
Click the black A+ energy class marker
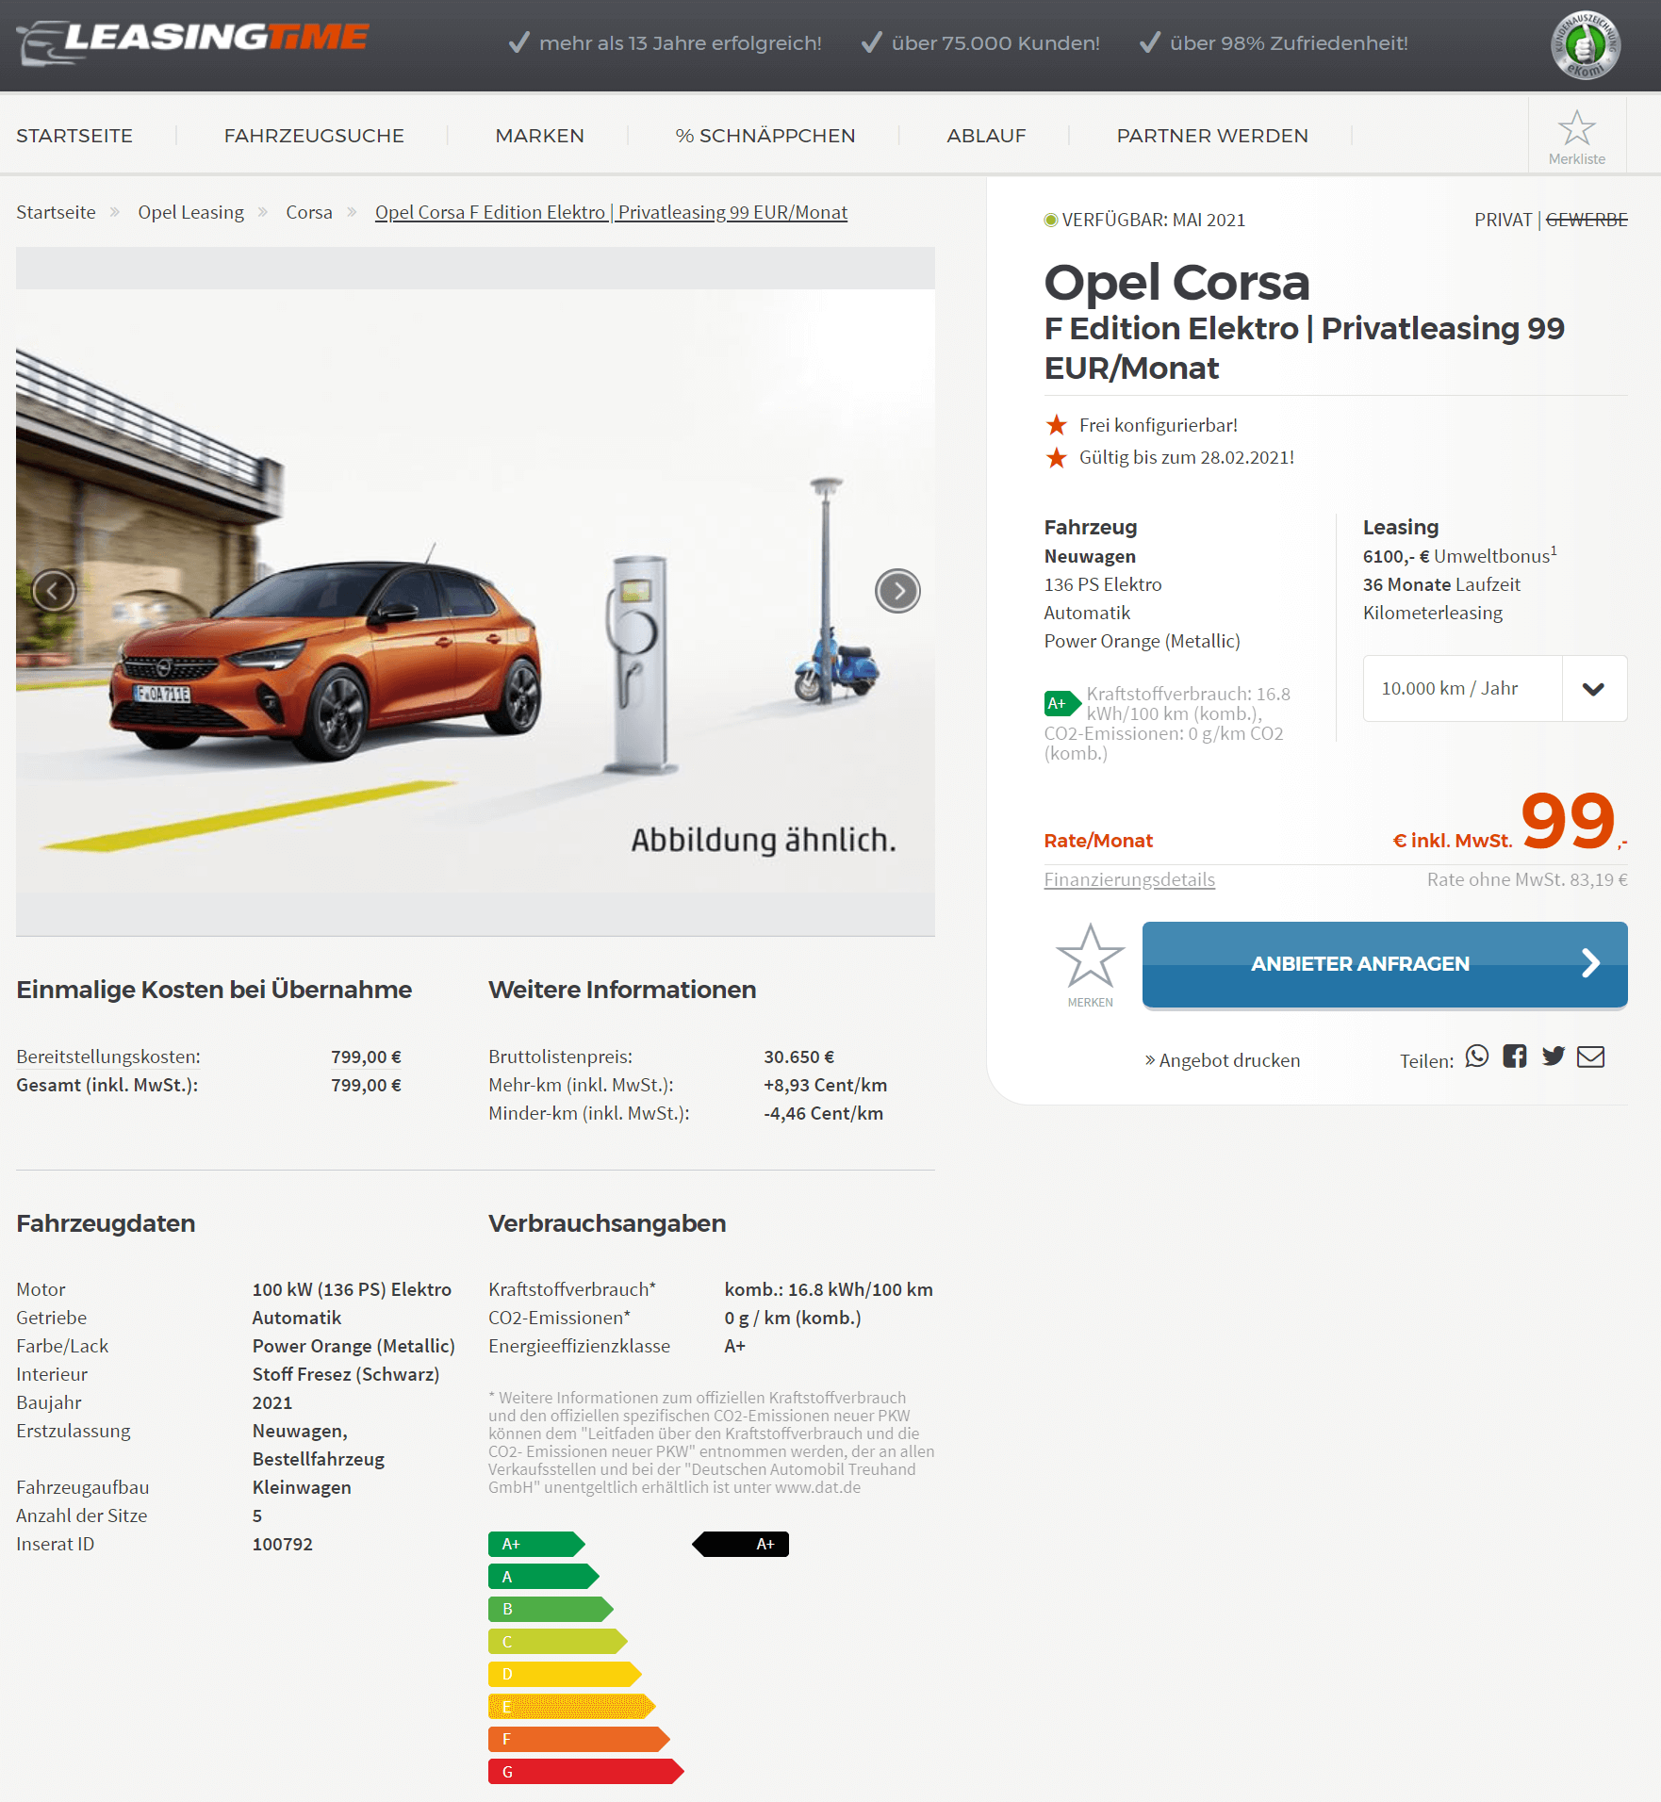point(741,1544)
